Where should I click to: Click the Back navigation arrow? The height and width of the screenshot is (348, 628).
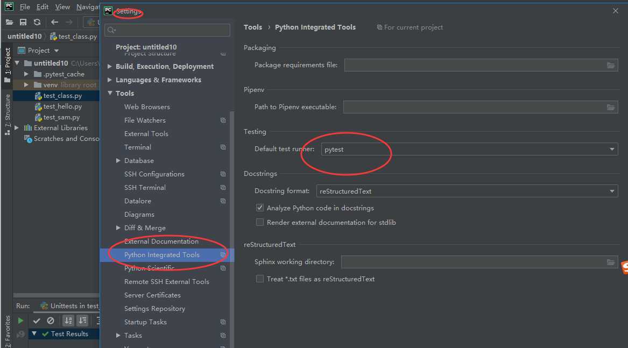tap(54, 22)
